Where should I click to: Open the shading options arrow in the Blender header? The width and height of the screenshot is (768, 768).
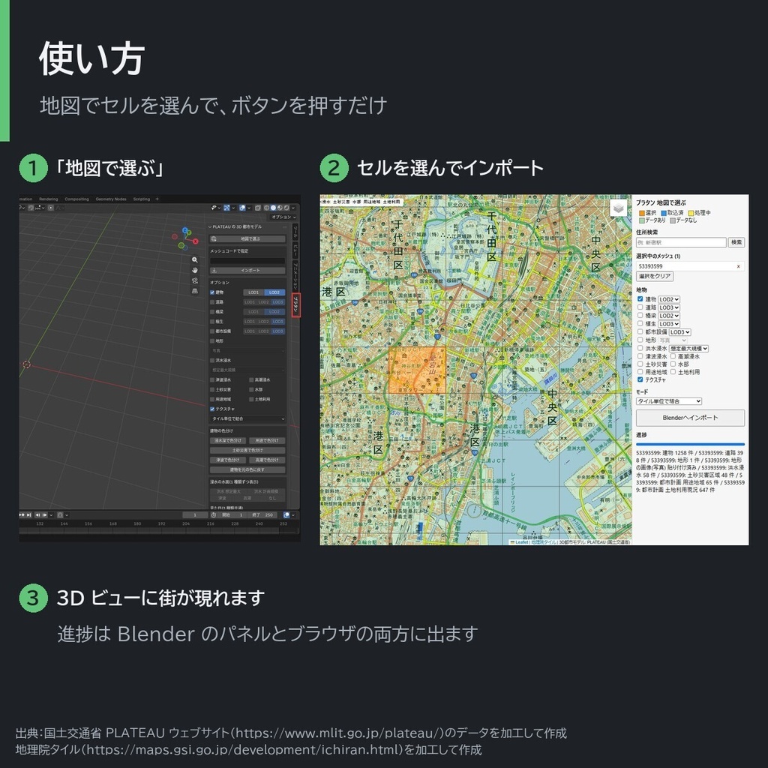coord(293,208)
